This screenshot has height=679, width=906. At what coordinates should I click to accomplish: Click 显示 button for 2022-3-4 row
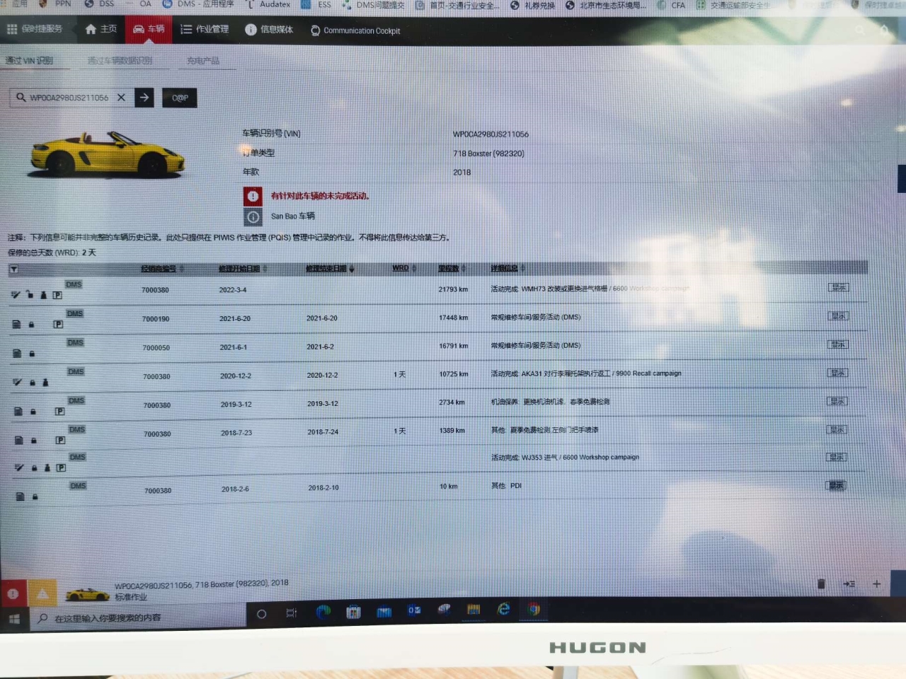click(x=839, y=287)
